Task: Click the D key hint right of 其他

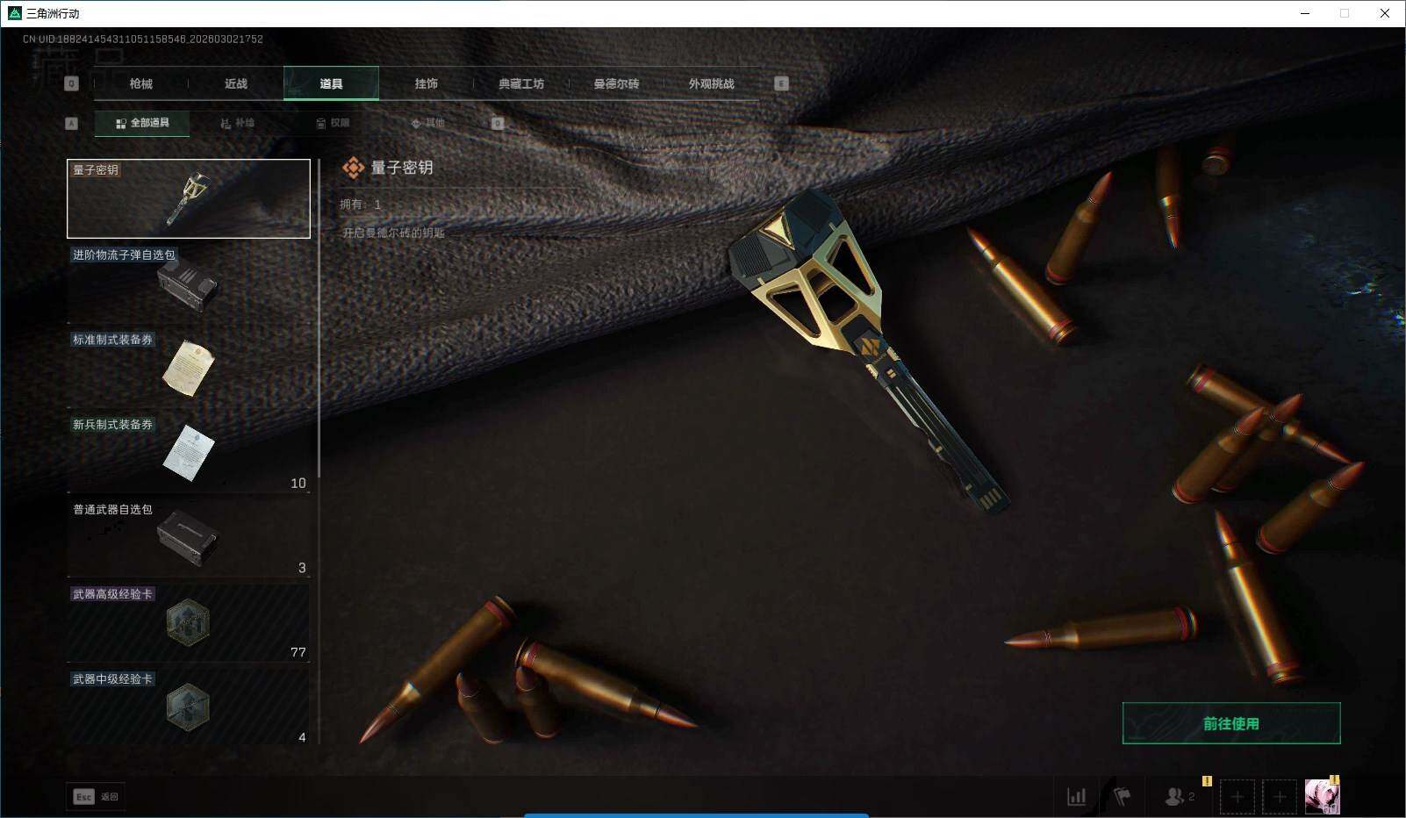Action: (498, 124)
